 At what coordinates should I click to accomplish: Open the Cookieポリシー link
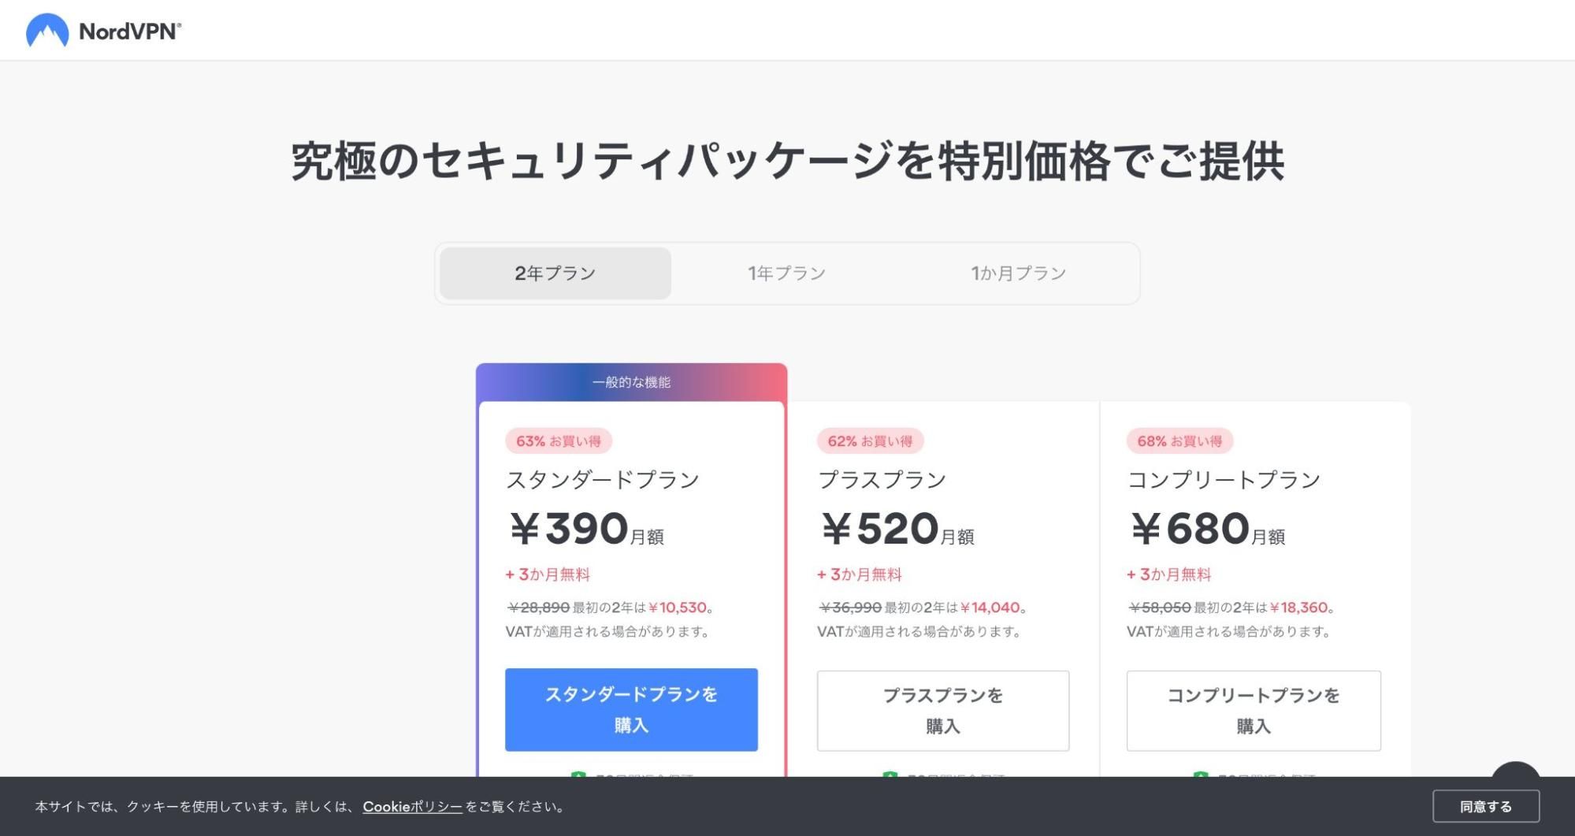tap(412, 807)
